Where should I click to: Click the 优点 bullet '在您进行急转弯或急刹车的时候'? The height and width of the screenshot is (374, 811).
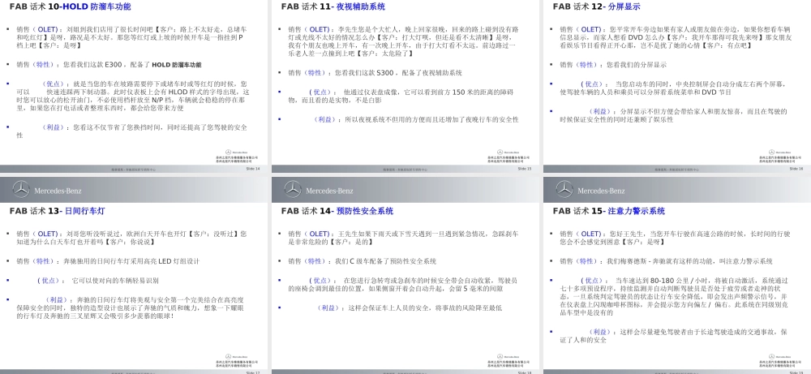coord(403,285)
